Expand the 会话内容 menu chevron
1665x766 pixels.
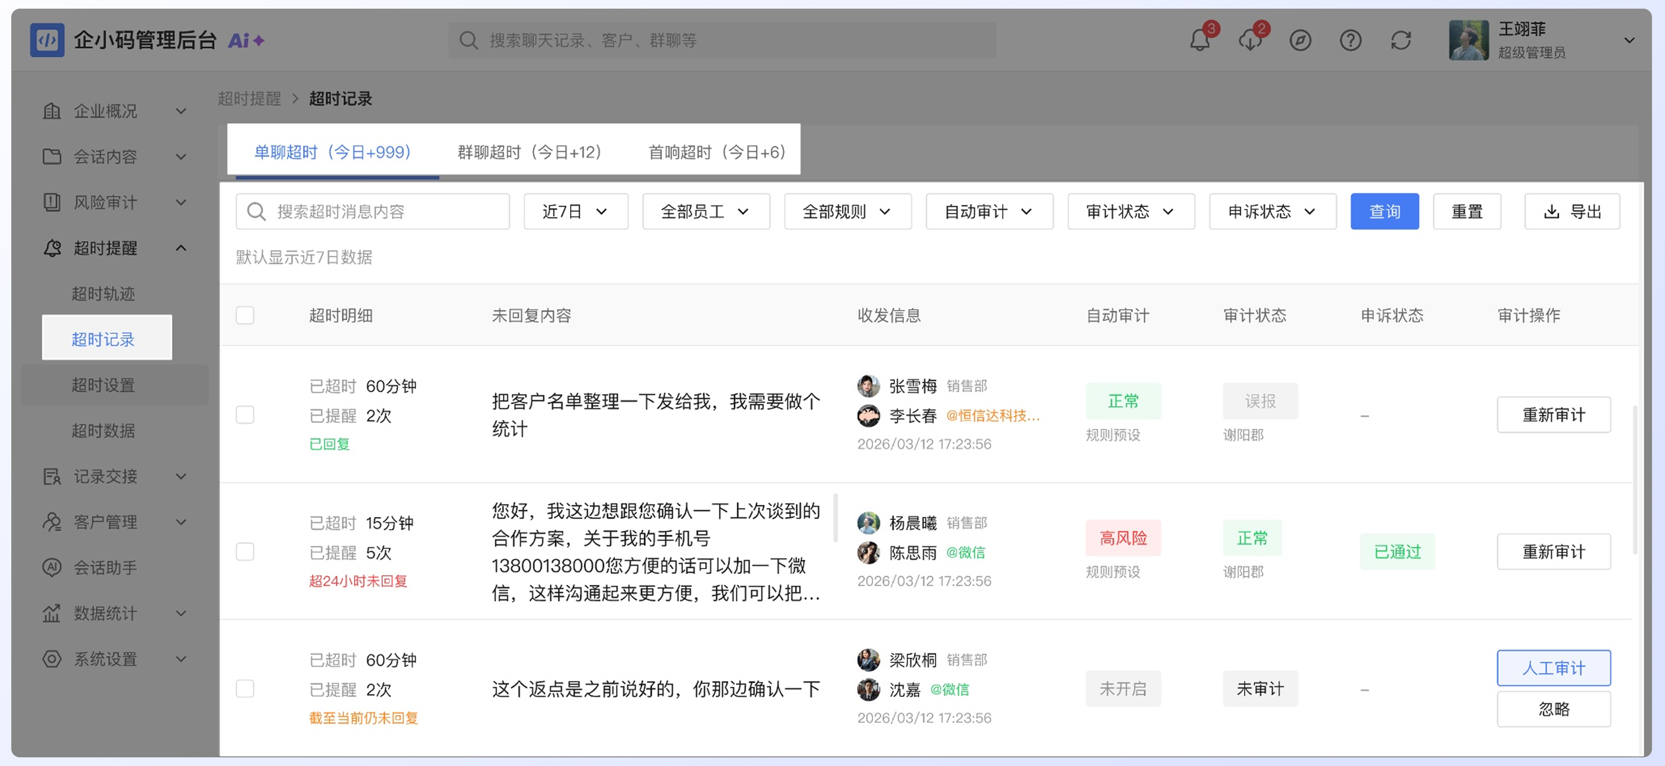click(x=181, y=156)
